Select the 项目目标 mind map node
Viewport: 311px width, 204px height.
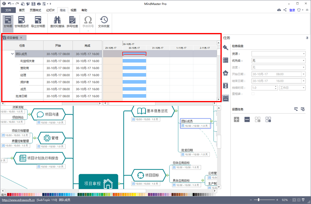point(149,175)
